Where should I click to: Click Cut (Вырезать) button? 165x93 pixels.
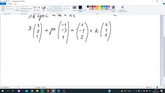(9, 6)
